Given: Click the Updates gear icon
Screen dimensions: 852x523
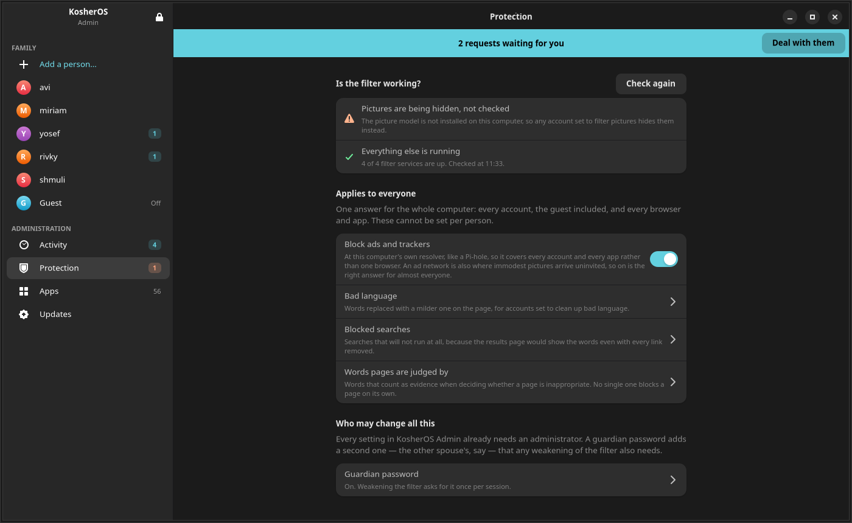Looking at the screenshot, I should (24, 314).
